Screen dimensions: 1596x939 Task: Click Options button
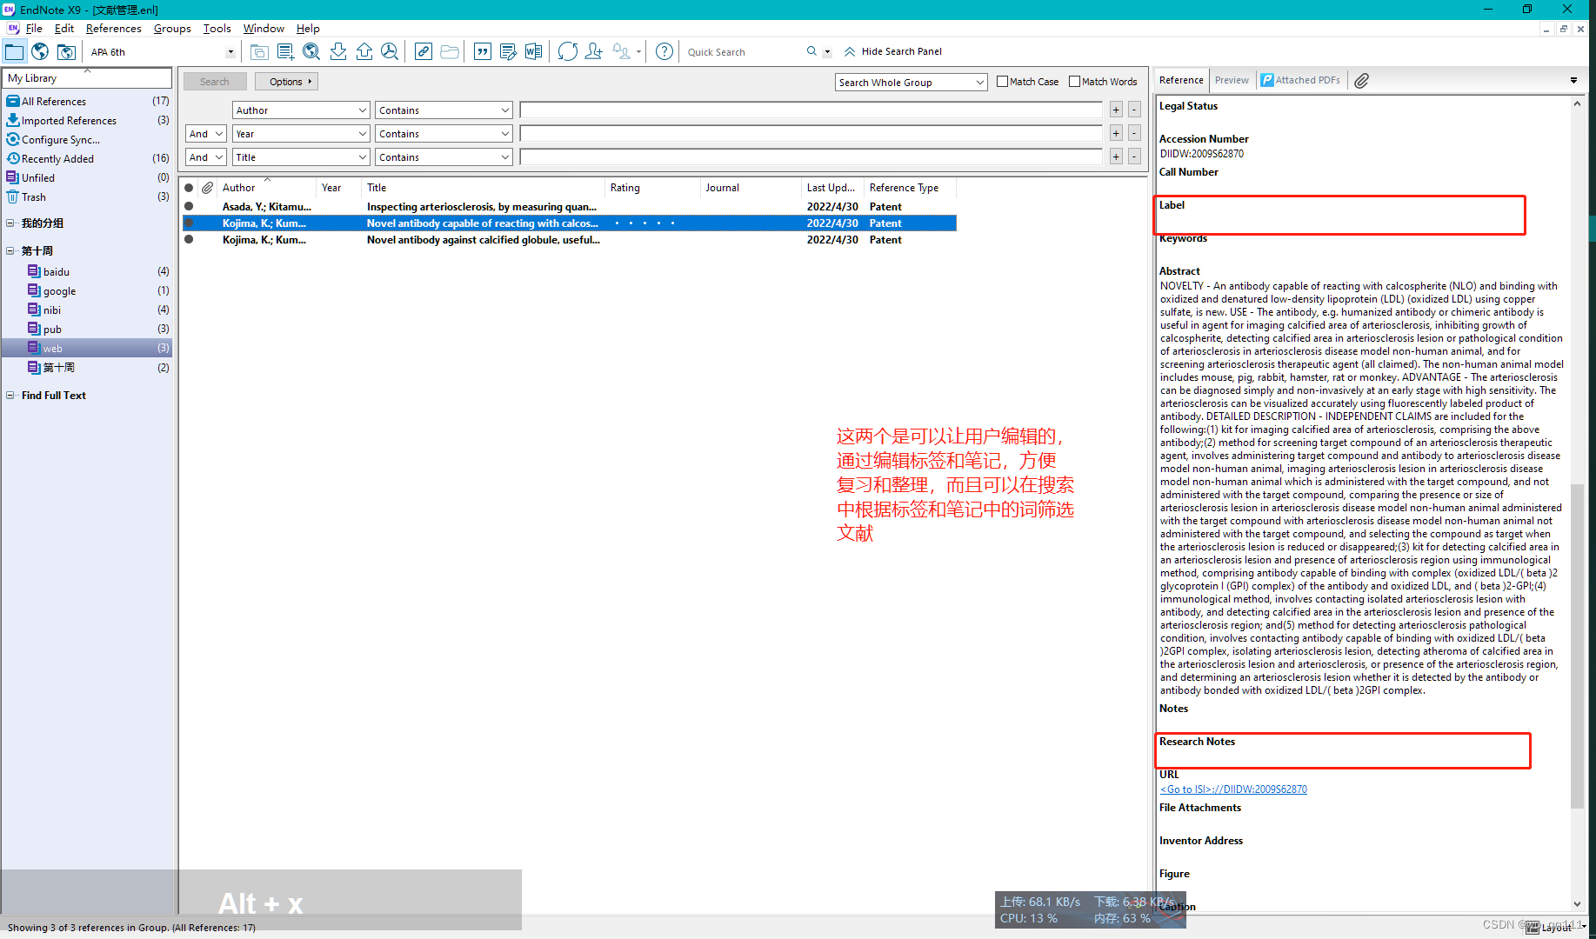coord(286,82)
